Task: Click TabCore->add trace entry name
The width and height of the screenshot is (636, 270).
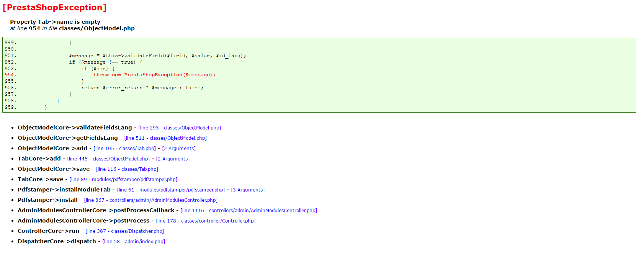Action: pos(39,159)
